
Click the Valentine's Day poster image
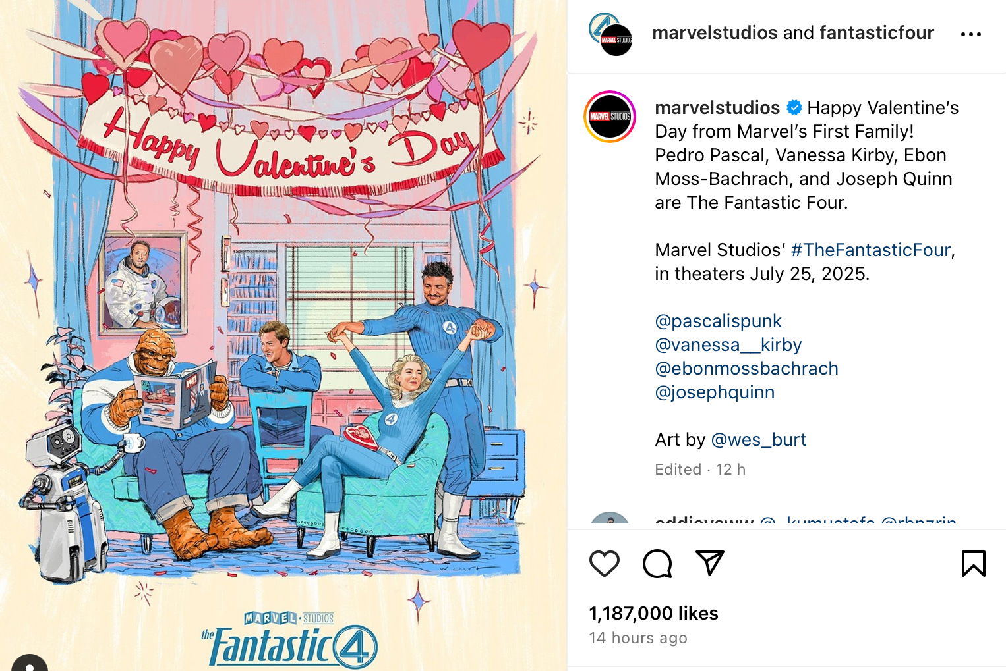tap(283, 335)
